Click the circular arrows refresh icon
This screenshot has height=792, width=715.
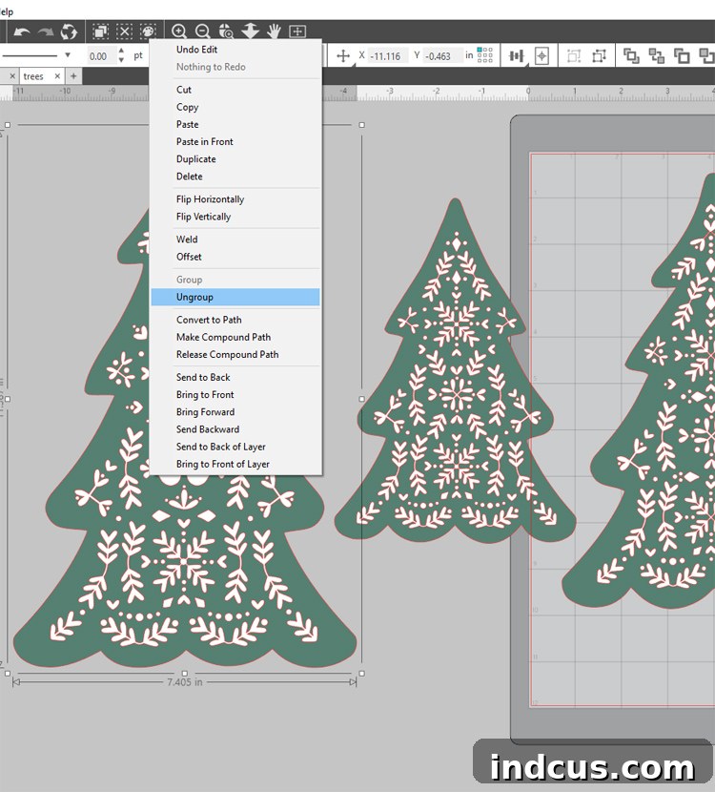(x=70, y=31)
